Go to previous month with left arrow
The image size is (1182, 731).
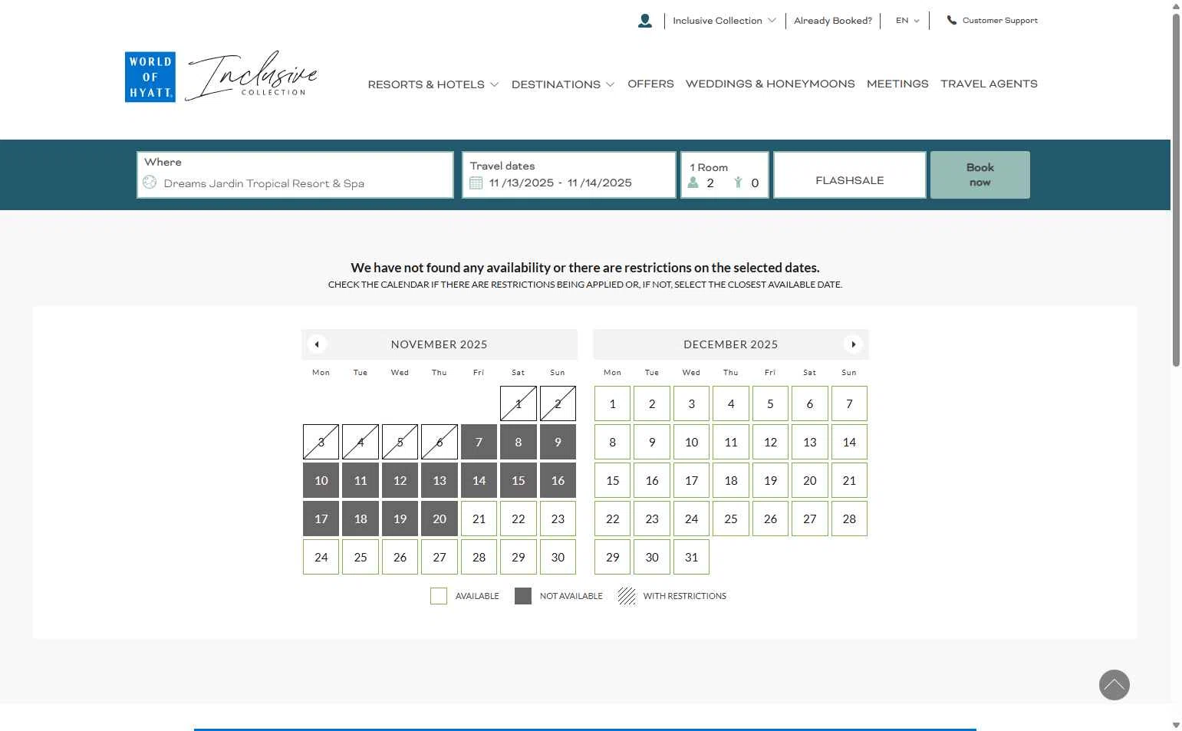pyautogui.click(x=317, y=344)
